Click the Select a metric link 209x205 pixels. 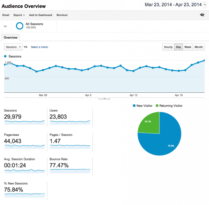coord(39,47)
